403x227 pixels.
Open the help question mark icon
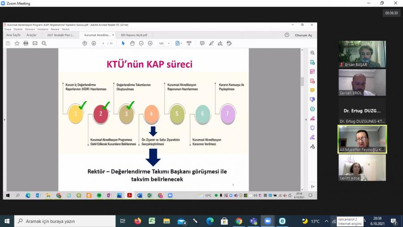pos(287,35)
